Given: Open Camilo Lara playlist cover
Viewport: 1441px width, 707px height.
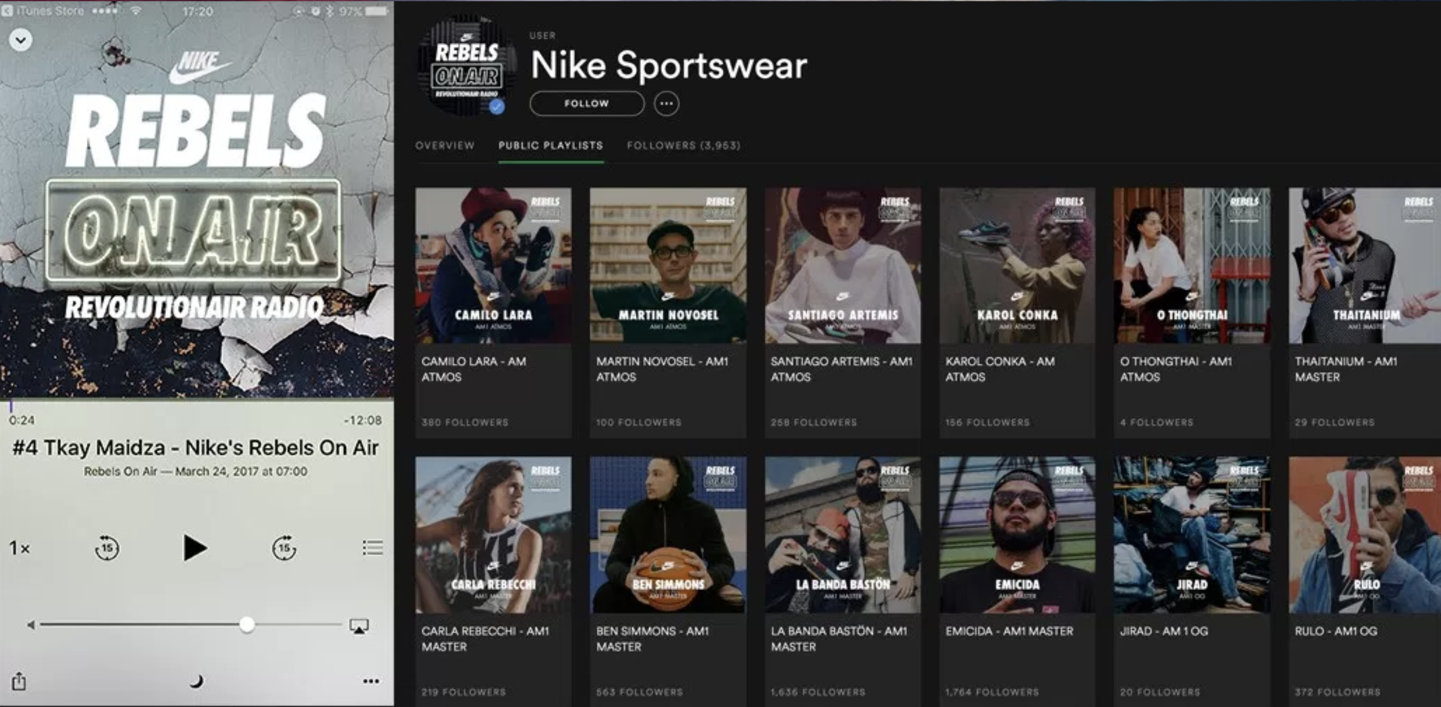Looking at the screenshot, I should point(493,265).
